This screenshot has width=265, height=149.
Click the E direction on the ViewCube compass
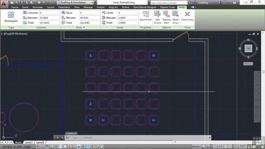pos(257,49)
